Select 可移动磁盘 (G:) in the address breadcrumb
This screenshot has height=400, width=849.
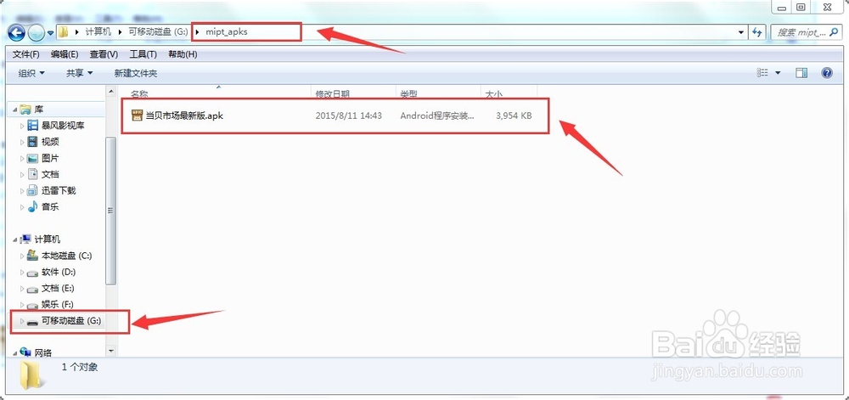pyautogui.click(x=158, y=32)
